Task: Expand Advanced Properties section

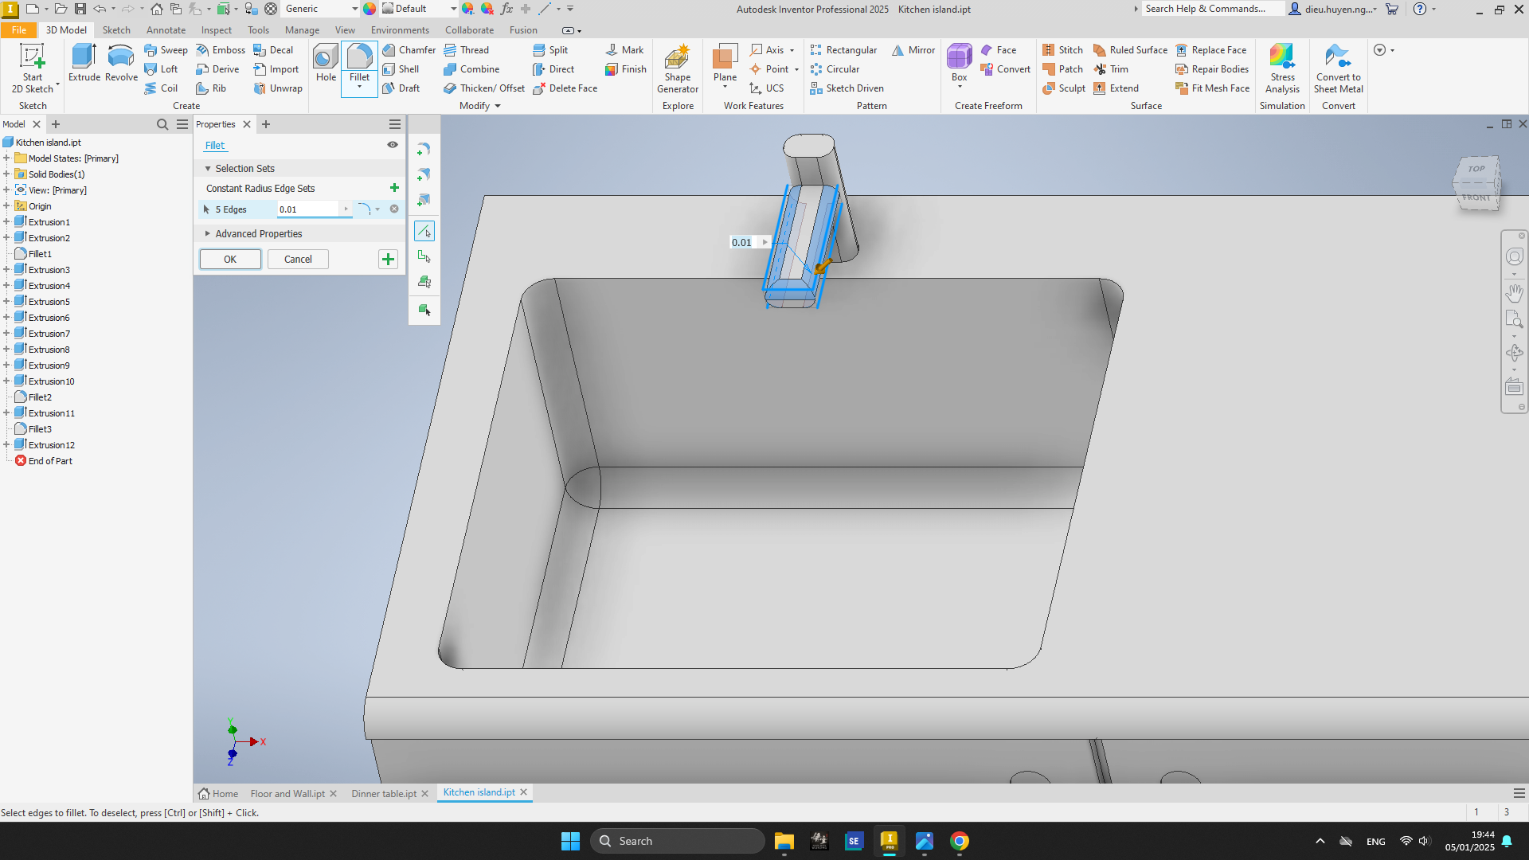Action: click(208, 234)
